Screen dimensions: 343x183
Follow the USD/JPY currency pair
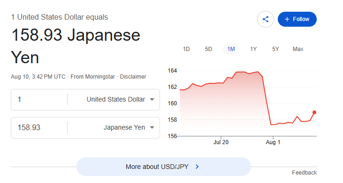[297, 19]
